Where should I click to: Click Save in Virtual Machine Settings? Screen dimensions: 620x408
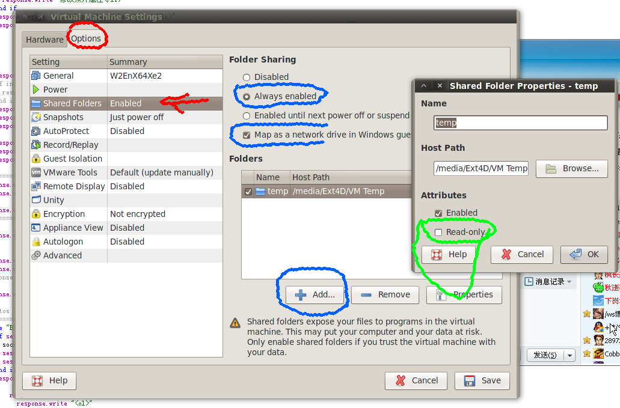482,380
